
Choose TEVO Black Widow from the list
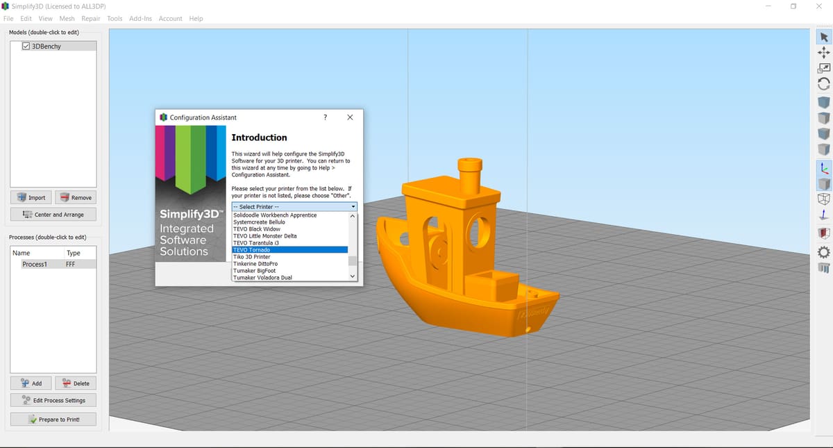(x=289, y=229)
